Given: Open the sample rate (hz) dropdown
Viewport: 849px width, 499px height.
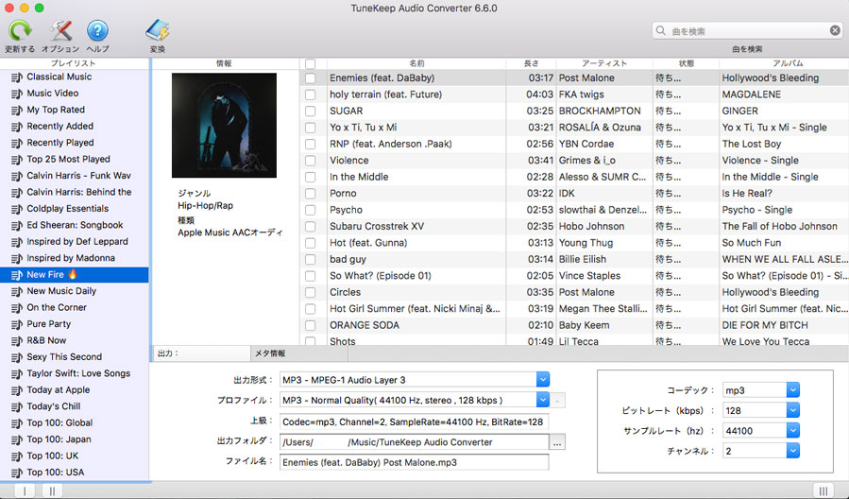Looking at the screenshot, I should pyautogui.click(x=792, y=431).
